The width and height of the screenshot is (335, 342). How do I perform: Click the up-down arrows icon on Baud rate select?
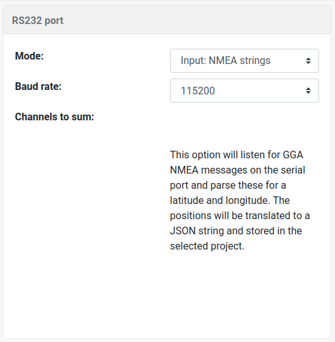click(308, 91)
